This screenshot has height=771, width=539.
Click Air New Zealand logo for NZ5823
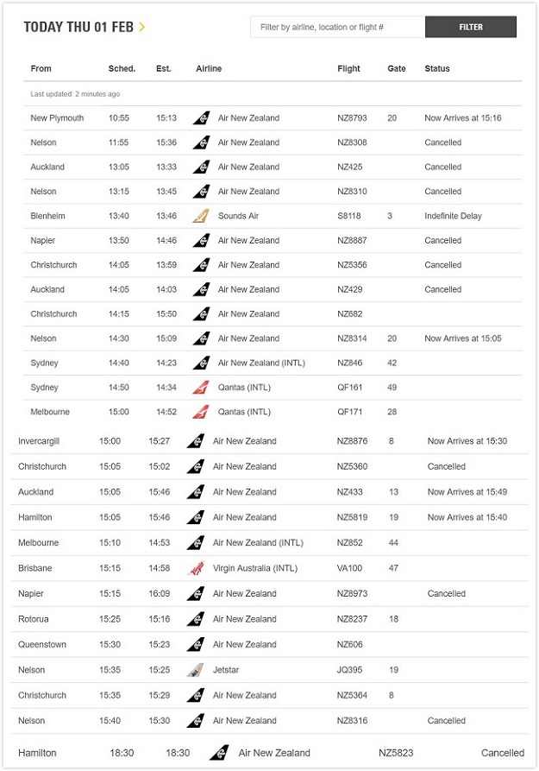(x=219, y=753)
